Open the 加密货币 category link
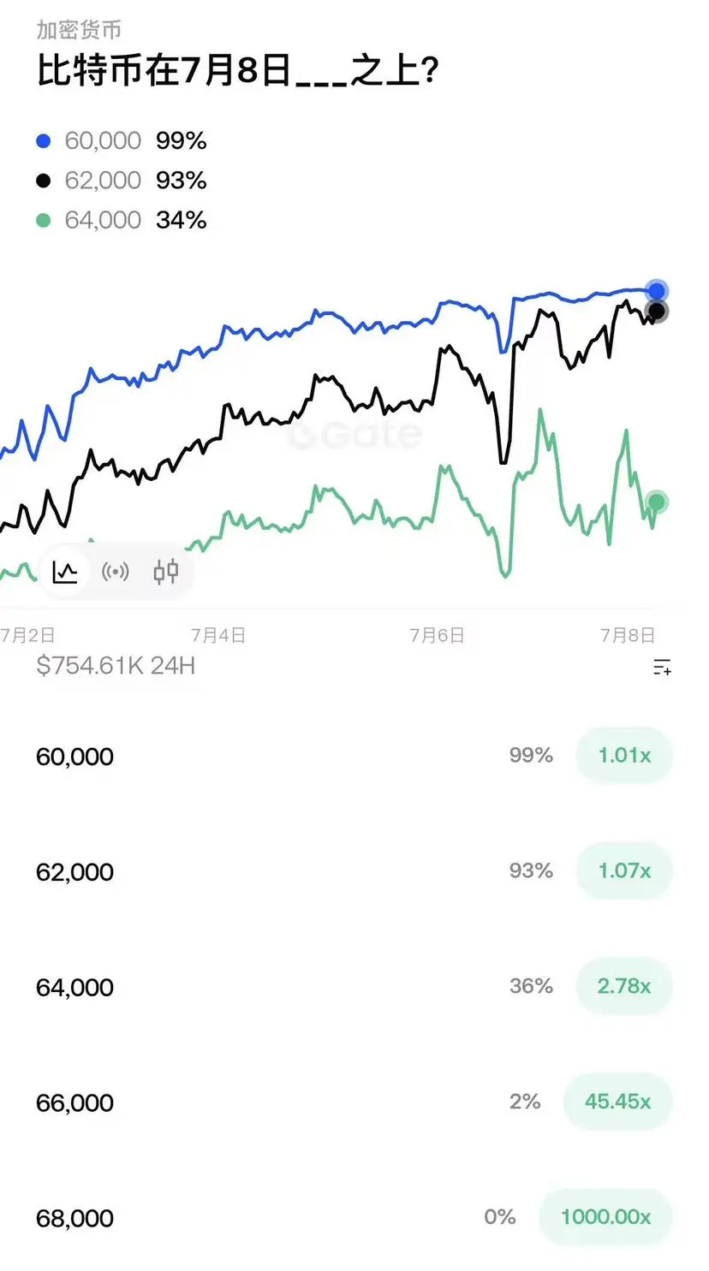 pos(79,30)
